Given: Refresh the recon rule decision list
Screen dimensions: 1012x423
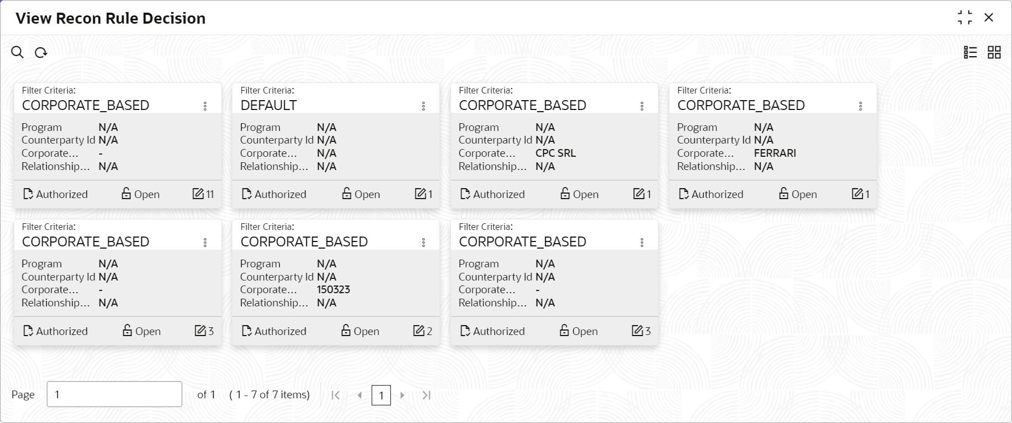Looking at the screenshot, I should coord(41,53).
